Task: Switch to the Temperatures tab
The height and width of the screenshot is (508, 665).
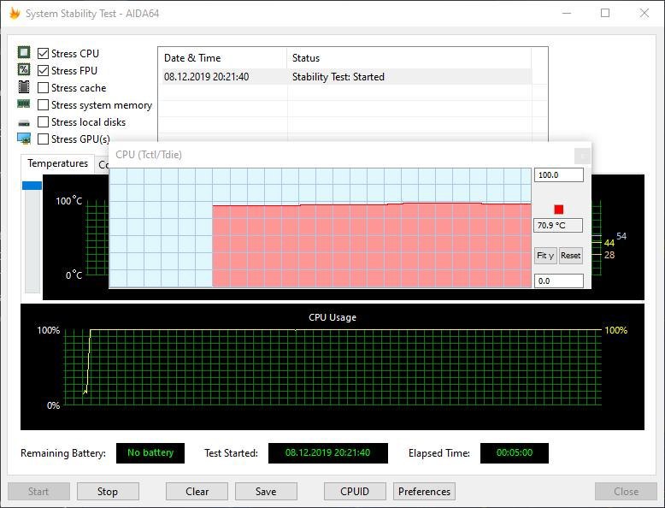Action: pos(57,163)
